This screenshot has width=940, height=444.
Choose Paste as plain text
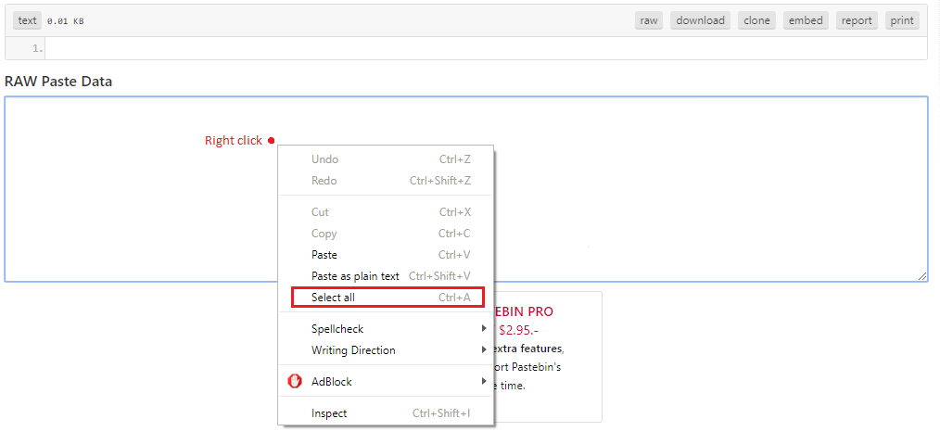[355, 276]
